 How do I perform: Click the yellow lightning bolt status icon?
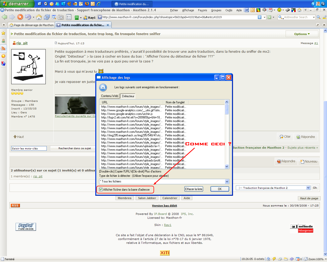[x=274, y=259]
